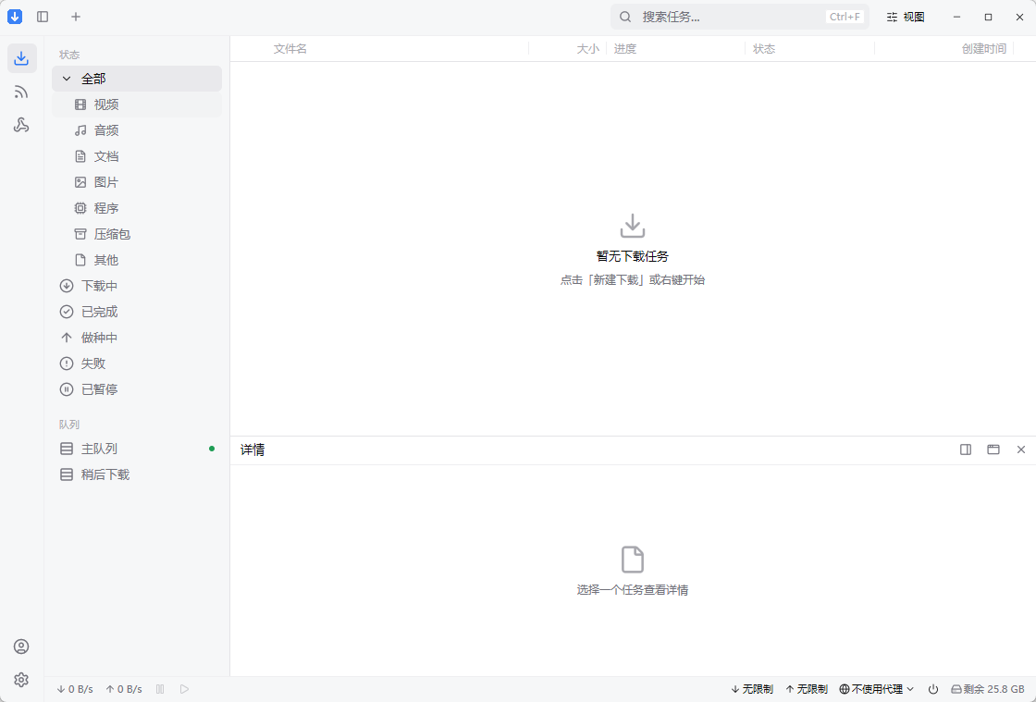Viewport: 1036px width, 702px height.
Task: Open the 不使用代理 proxy dropdown
Action: click(877, 689)
